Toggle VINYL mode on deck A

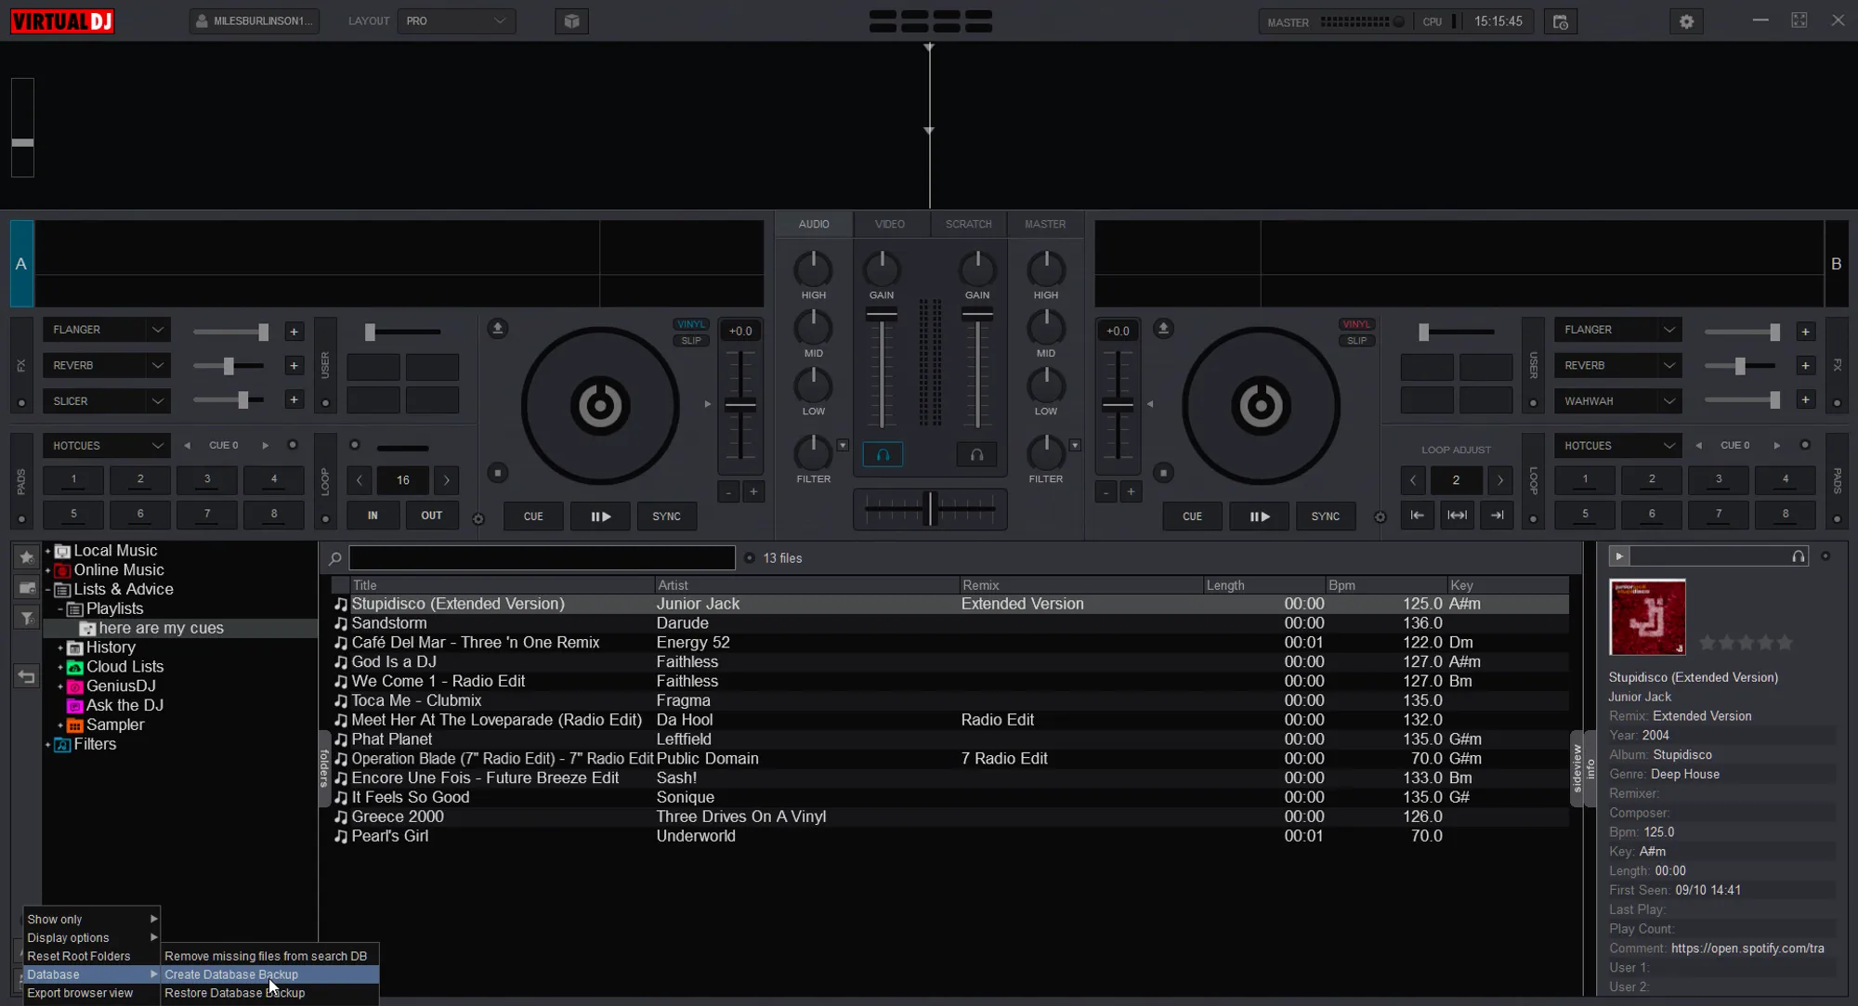pyautogui.click(x=690, y=324)
